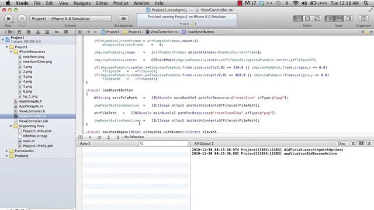Hide the debug area toggle button
Image resolution: width=374 pixels, height=210 pixels.
pyautogui.click(x=81, y=137)
